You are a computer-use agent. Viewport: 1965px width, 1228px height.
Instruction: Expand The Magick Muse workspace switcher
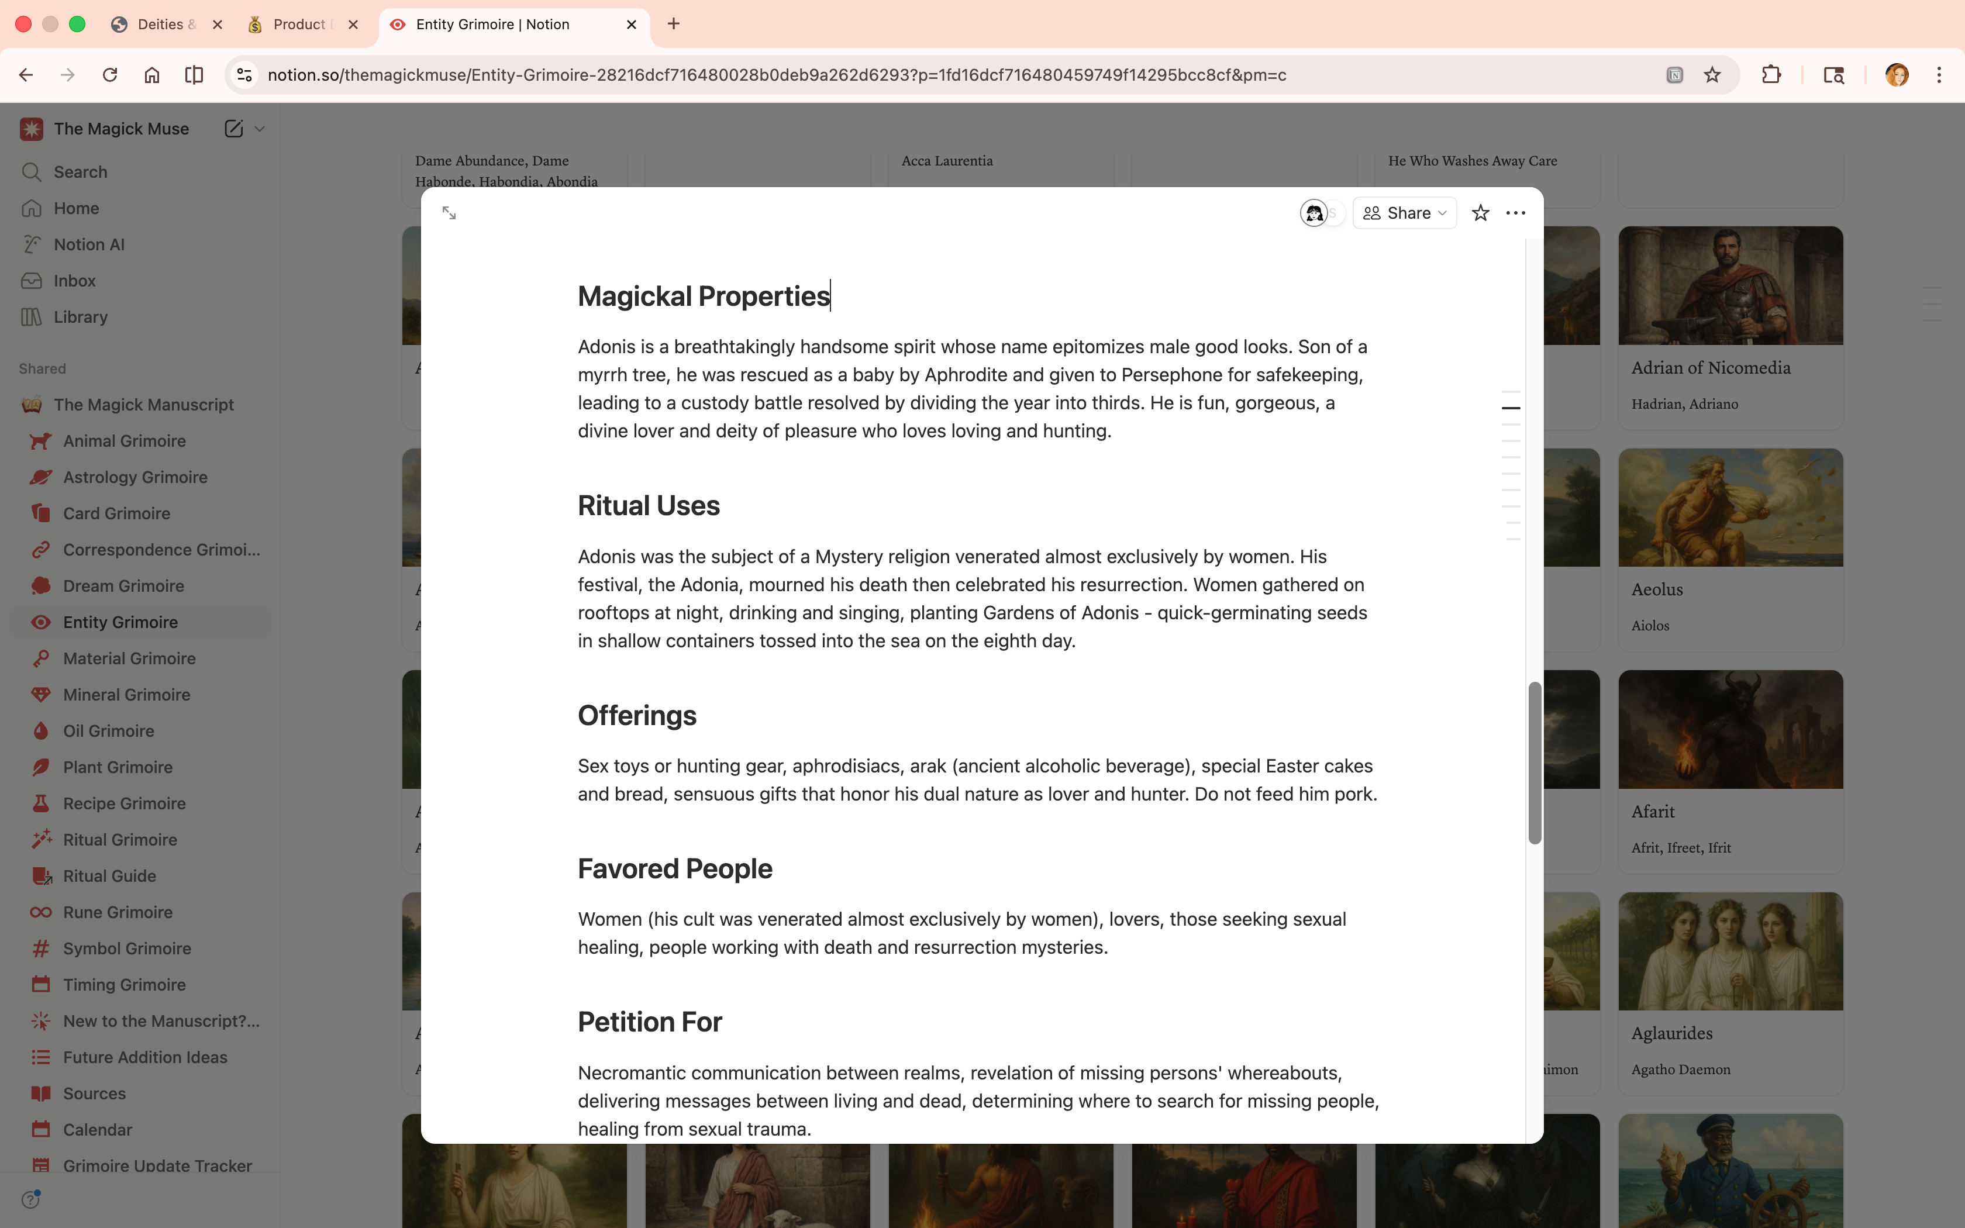pyautogui.click(x=260, y=128)
